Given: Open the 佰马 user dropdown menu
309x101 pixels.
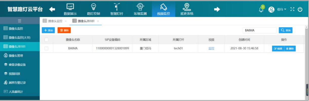Looking at the screenshot, I should coord(281,9).
